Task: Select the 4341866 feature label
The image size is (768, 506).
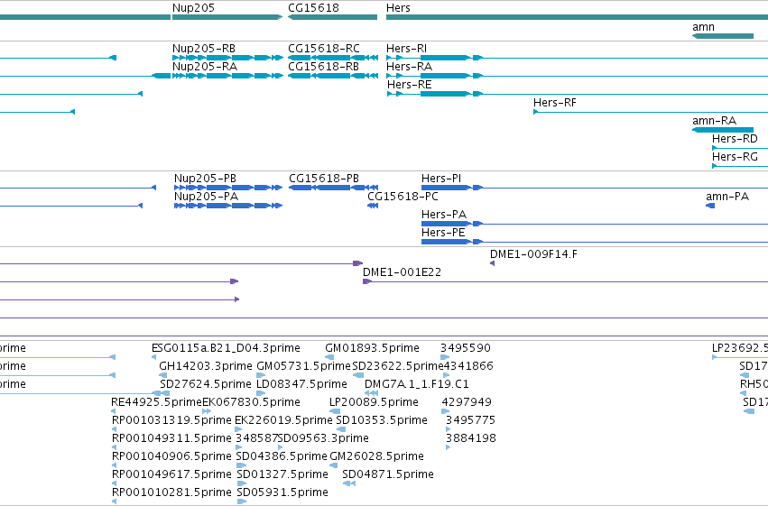Action: (x=468, y=366)
